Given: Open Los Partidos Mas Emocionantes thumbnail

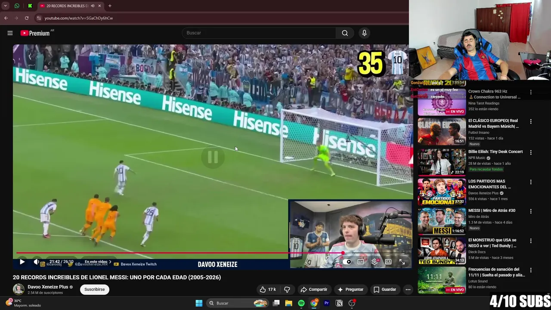Looking at the screenshot, I should (x=442, y=192).
